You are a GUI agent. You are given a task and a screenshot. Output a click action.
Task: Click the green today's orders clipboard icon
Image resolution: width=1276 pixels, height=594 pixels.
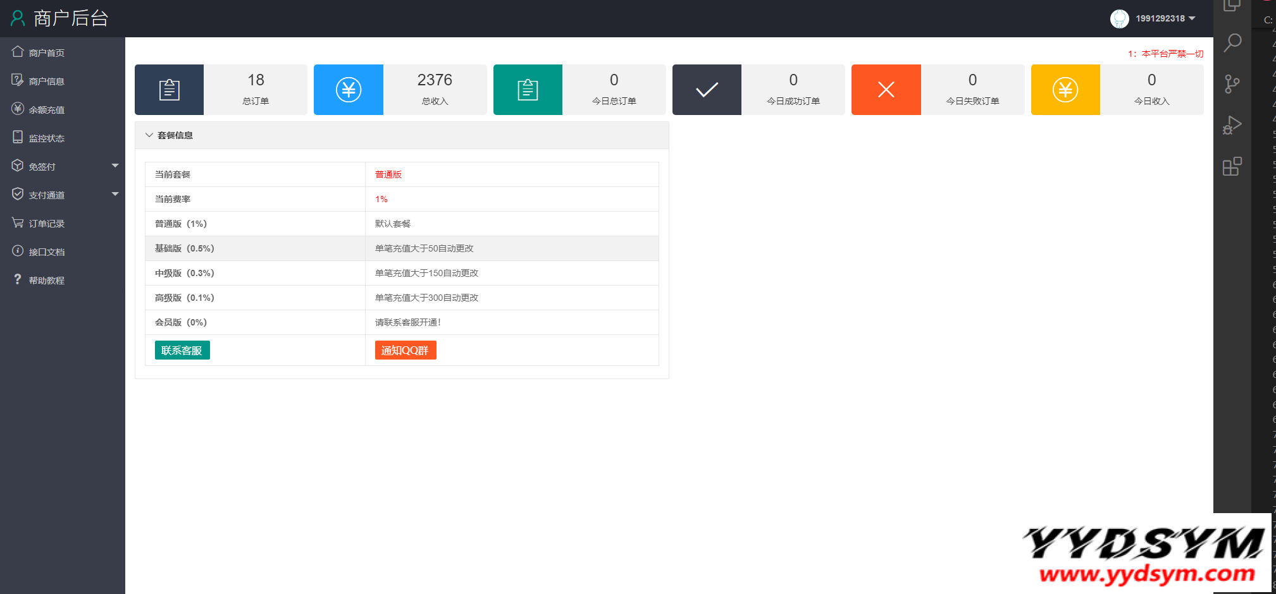[x=528, y=90]
